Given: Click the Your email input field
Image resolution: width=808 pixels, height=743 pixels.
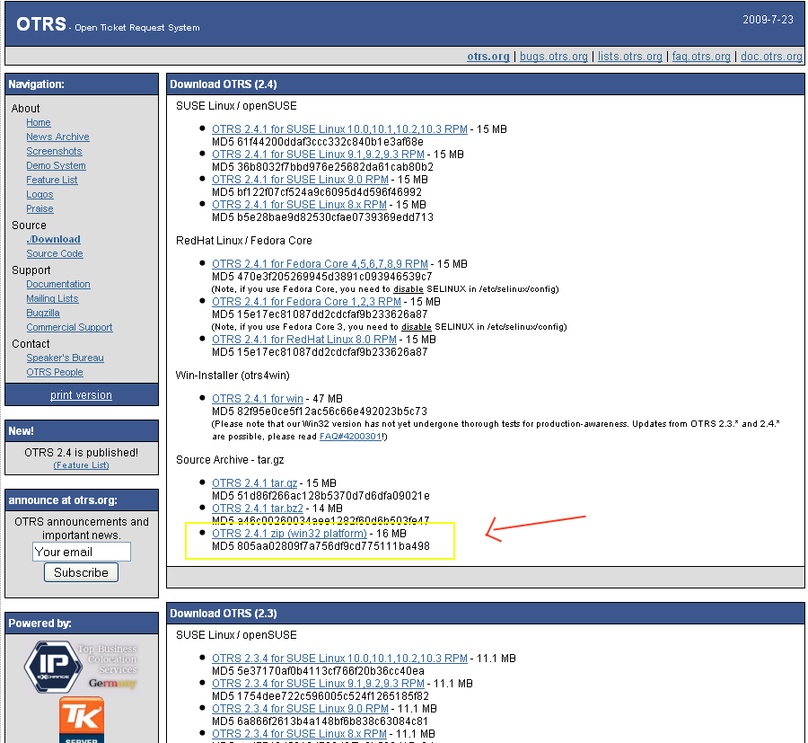Looking at the screenshot, I should coord(82,552).
